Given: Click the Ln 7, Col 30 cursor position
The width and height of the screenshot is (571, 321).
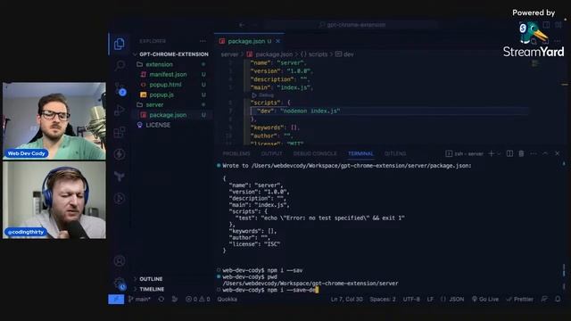Looking at the screenshot, I should pos(347,300).
